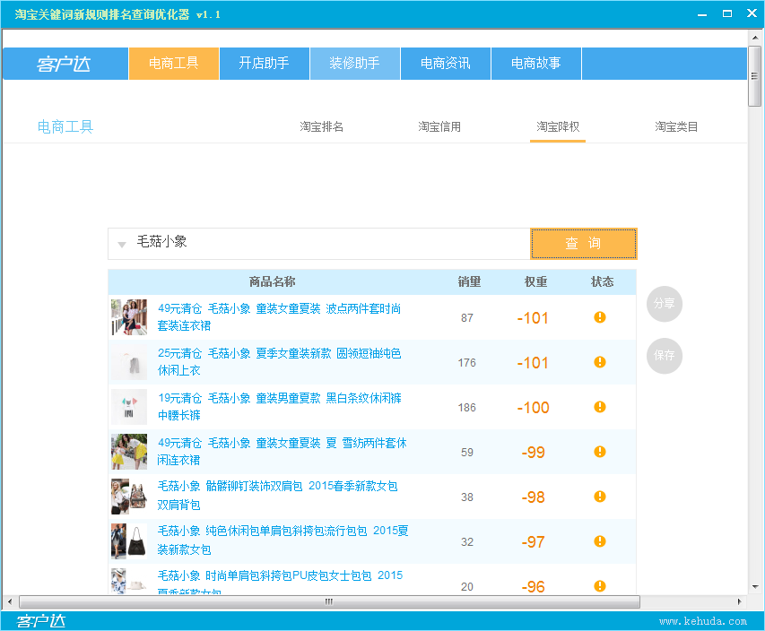The height and width of the screenshot is (631, 765).
Task: Click the sales value 186
Action: click(467, 408)
